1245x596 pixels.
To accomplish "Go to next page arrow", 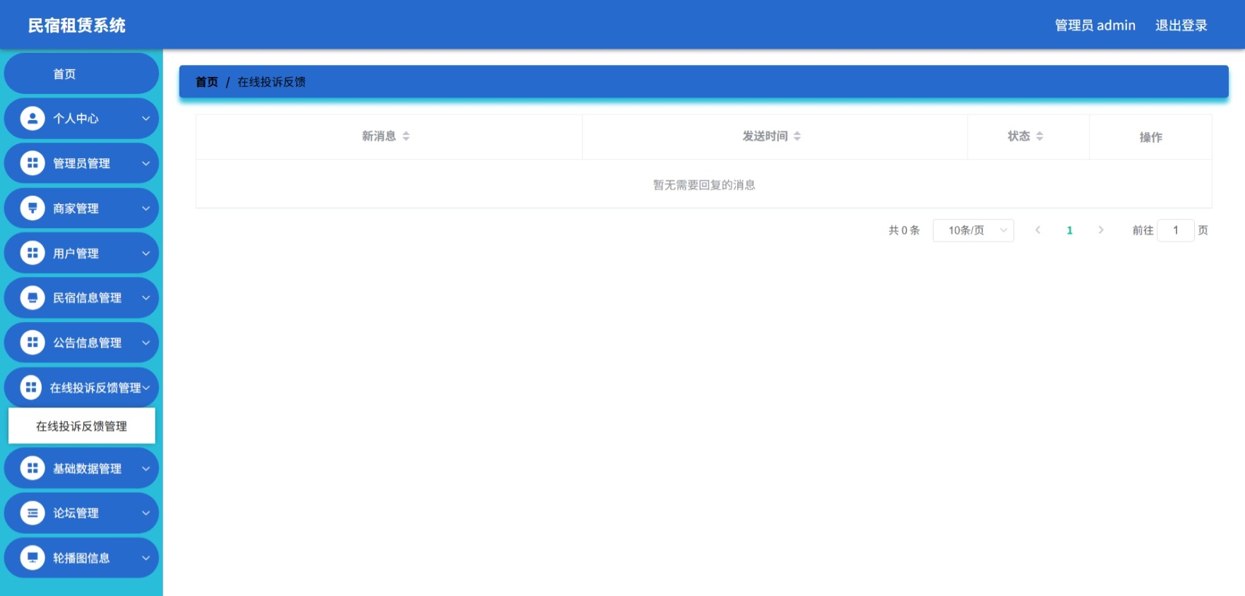I will [1101, 230].
